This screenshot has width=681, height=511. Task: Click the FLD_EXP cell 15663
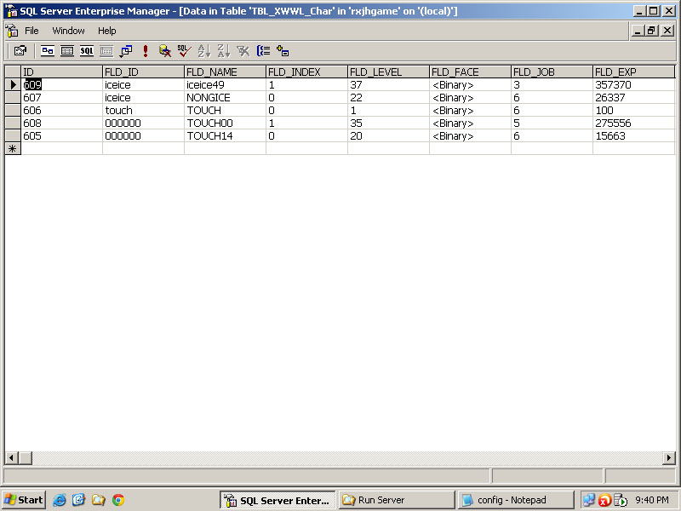[x=633, y=135]
